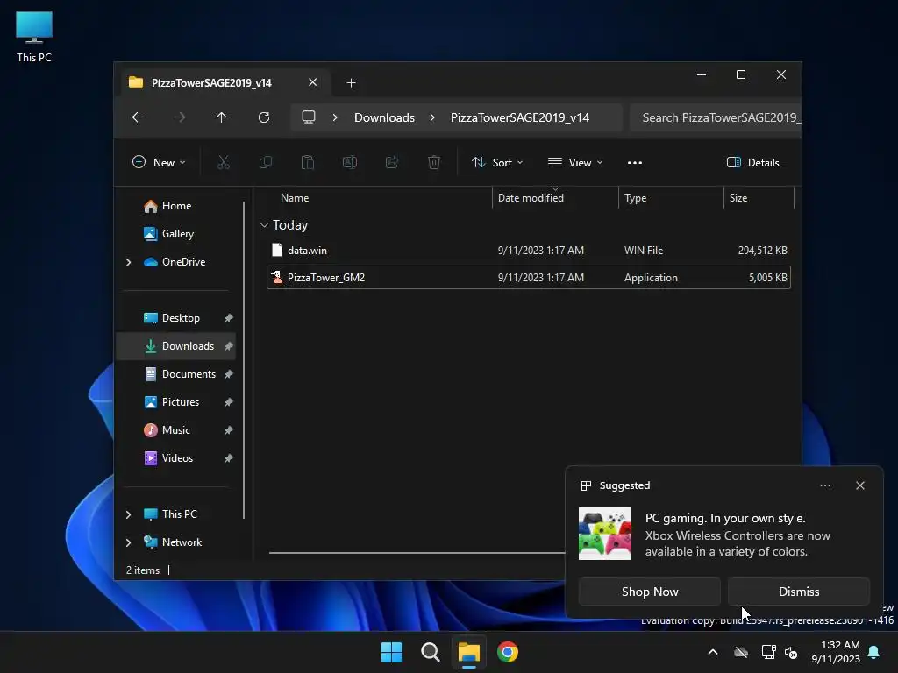Click File Explorer in the taskbar
Screen dimensions: 898x673
tap(468, 652)
